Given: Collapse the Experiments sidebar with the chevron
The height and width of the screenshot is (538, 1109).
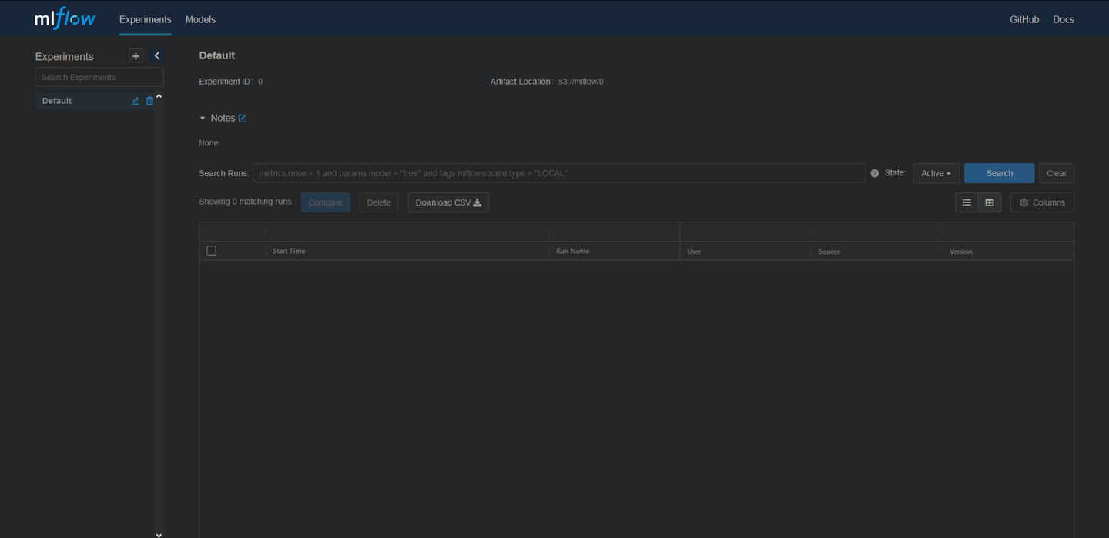Looking at the screenshot, I should pyautogui.click(x=156, y=55).
